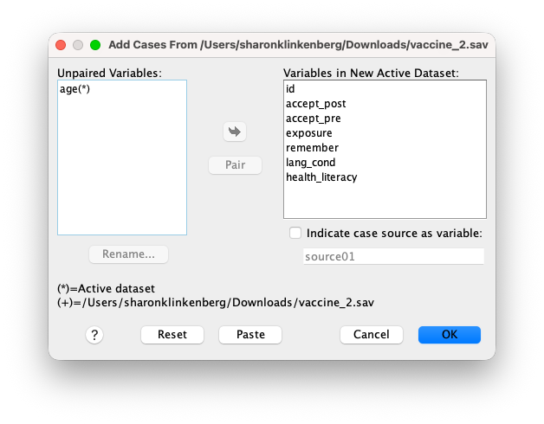Confirm with the OK button
Screen dimensions: 544x424
[450, 335]
